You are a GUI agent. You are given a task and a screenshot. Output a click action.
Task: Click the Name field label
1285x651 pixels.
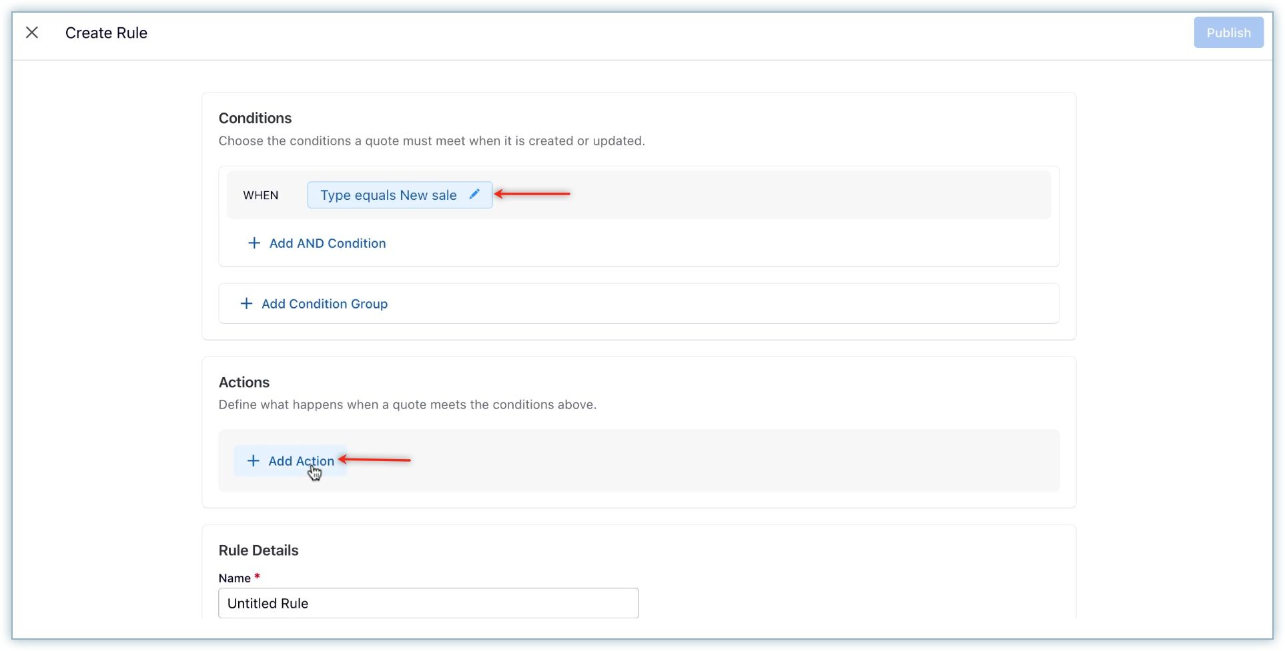click(x=234, y=578)
